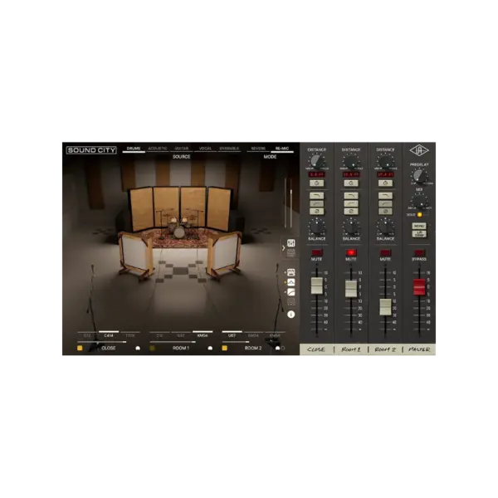Viewport: 498px width, 498px height.
Task: Mute the Room 2 channel
Action: [385, 253]
